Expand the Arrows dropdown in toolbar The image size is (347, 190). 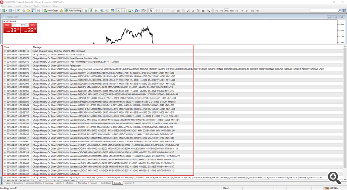point(211,11)
